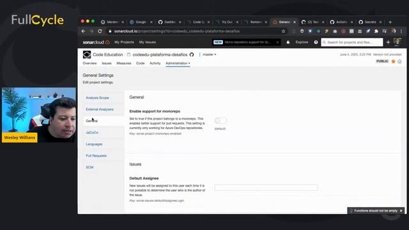Close the 'Functions should not be empty' notification
The width and height of the screenshot is (409, 230).
pos(401,211)
